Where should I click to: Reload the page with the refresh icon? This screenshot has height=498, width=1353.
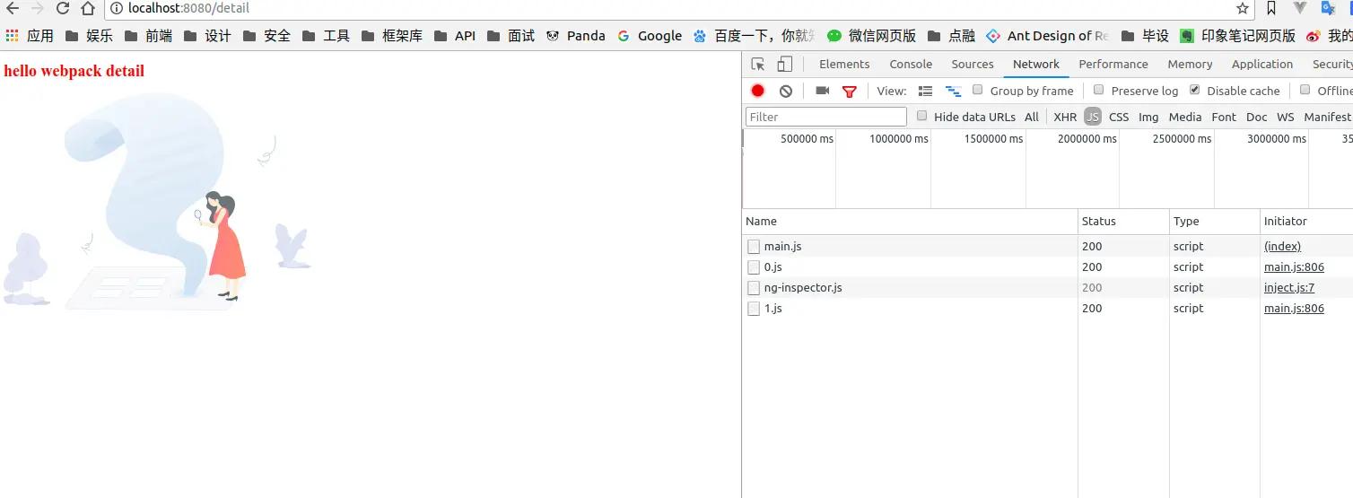[63, 9]
